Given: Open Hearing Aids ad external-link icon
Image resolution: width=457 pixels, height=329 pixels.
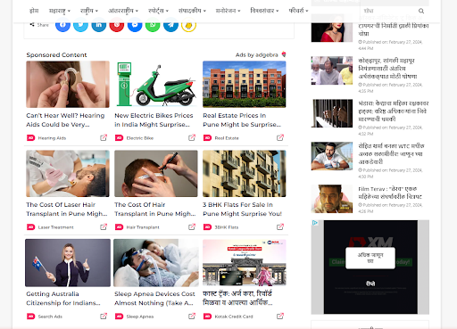Looking at the screenshot, I should pos(104,137).
